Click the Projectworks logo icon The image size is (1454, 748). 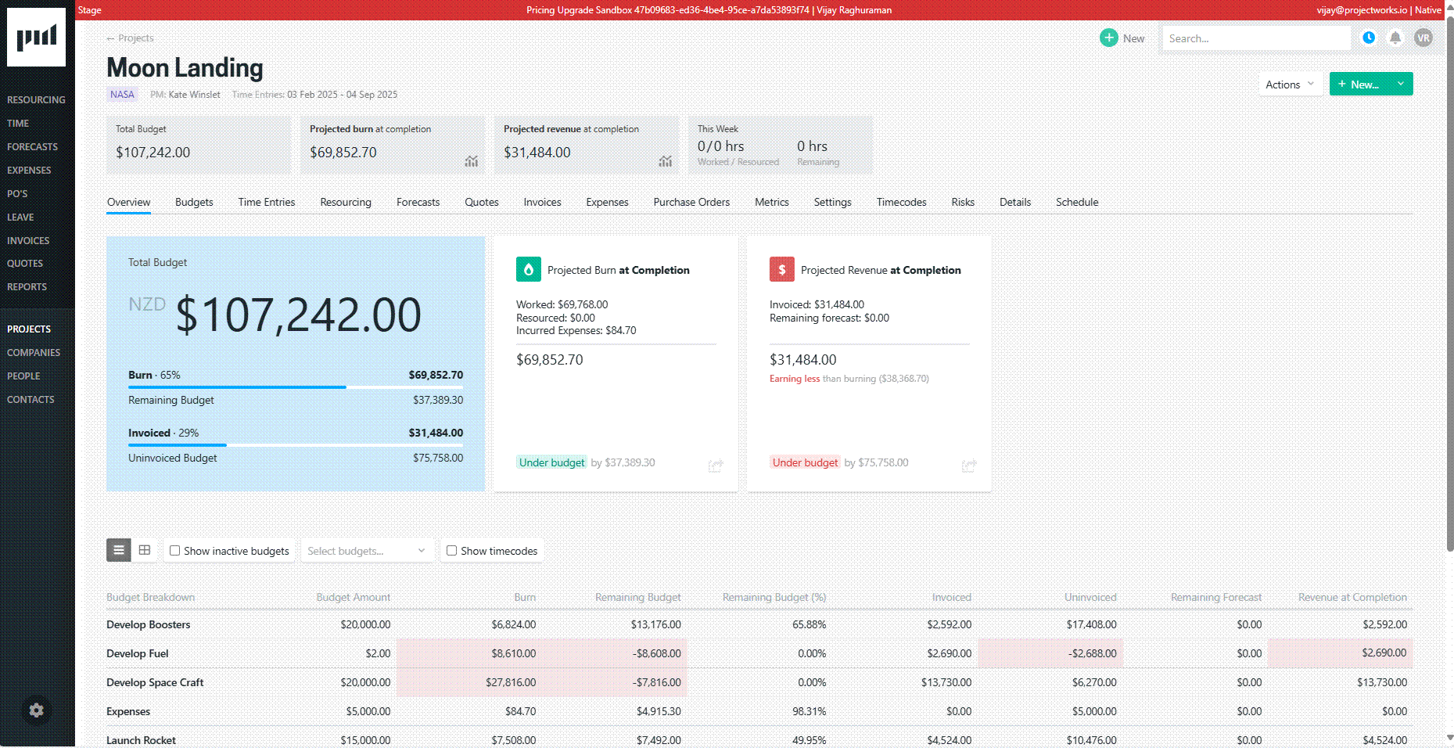pyautogui.click(x=36, y=37)
